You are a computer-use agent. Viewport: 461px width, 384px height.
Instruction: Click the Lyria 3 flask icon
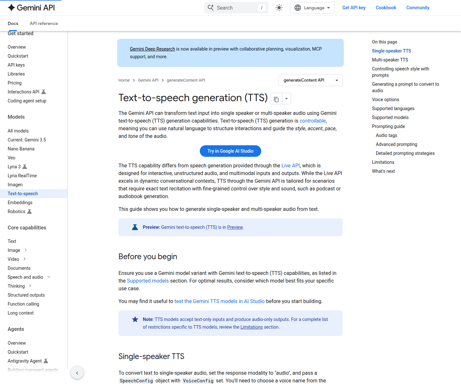pyautogui.click(x=25, y=167)
